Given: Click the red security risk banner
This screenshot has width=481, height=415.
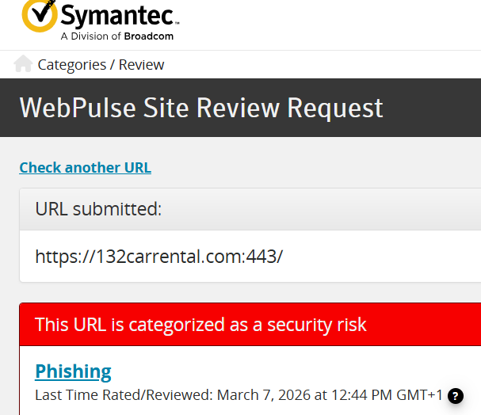Looking at the screenshot, I should (250, 324).
